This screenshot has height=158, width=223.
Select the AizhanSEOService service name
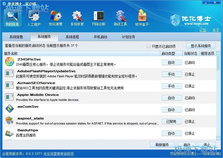[x=36, y=83]
